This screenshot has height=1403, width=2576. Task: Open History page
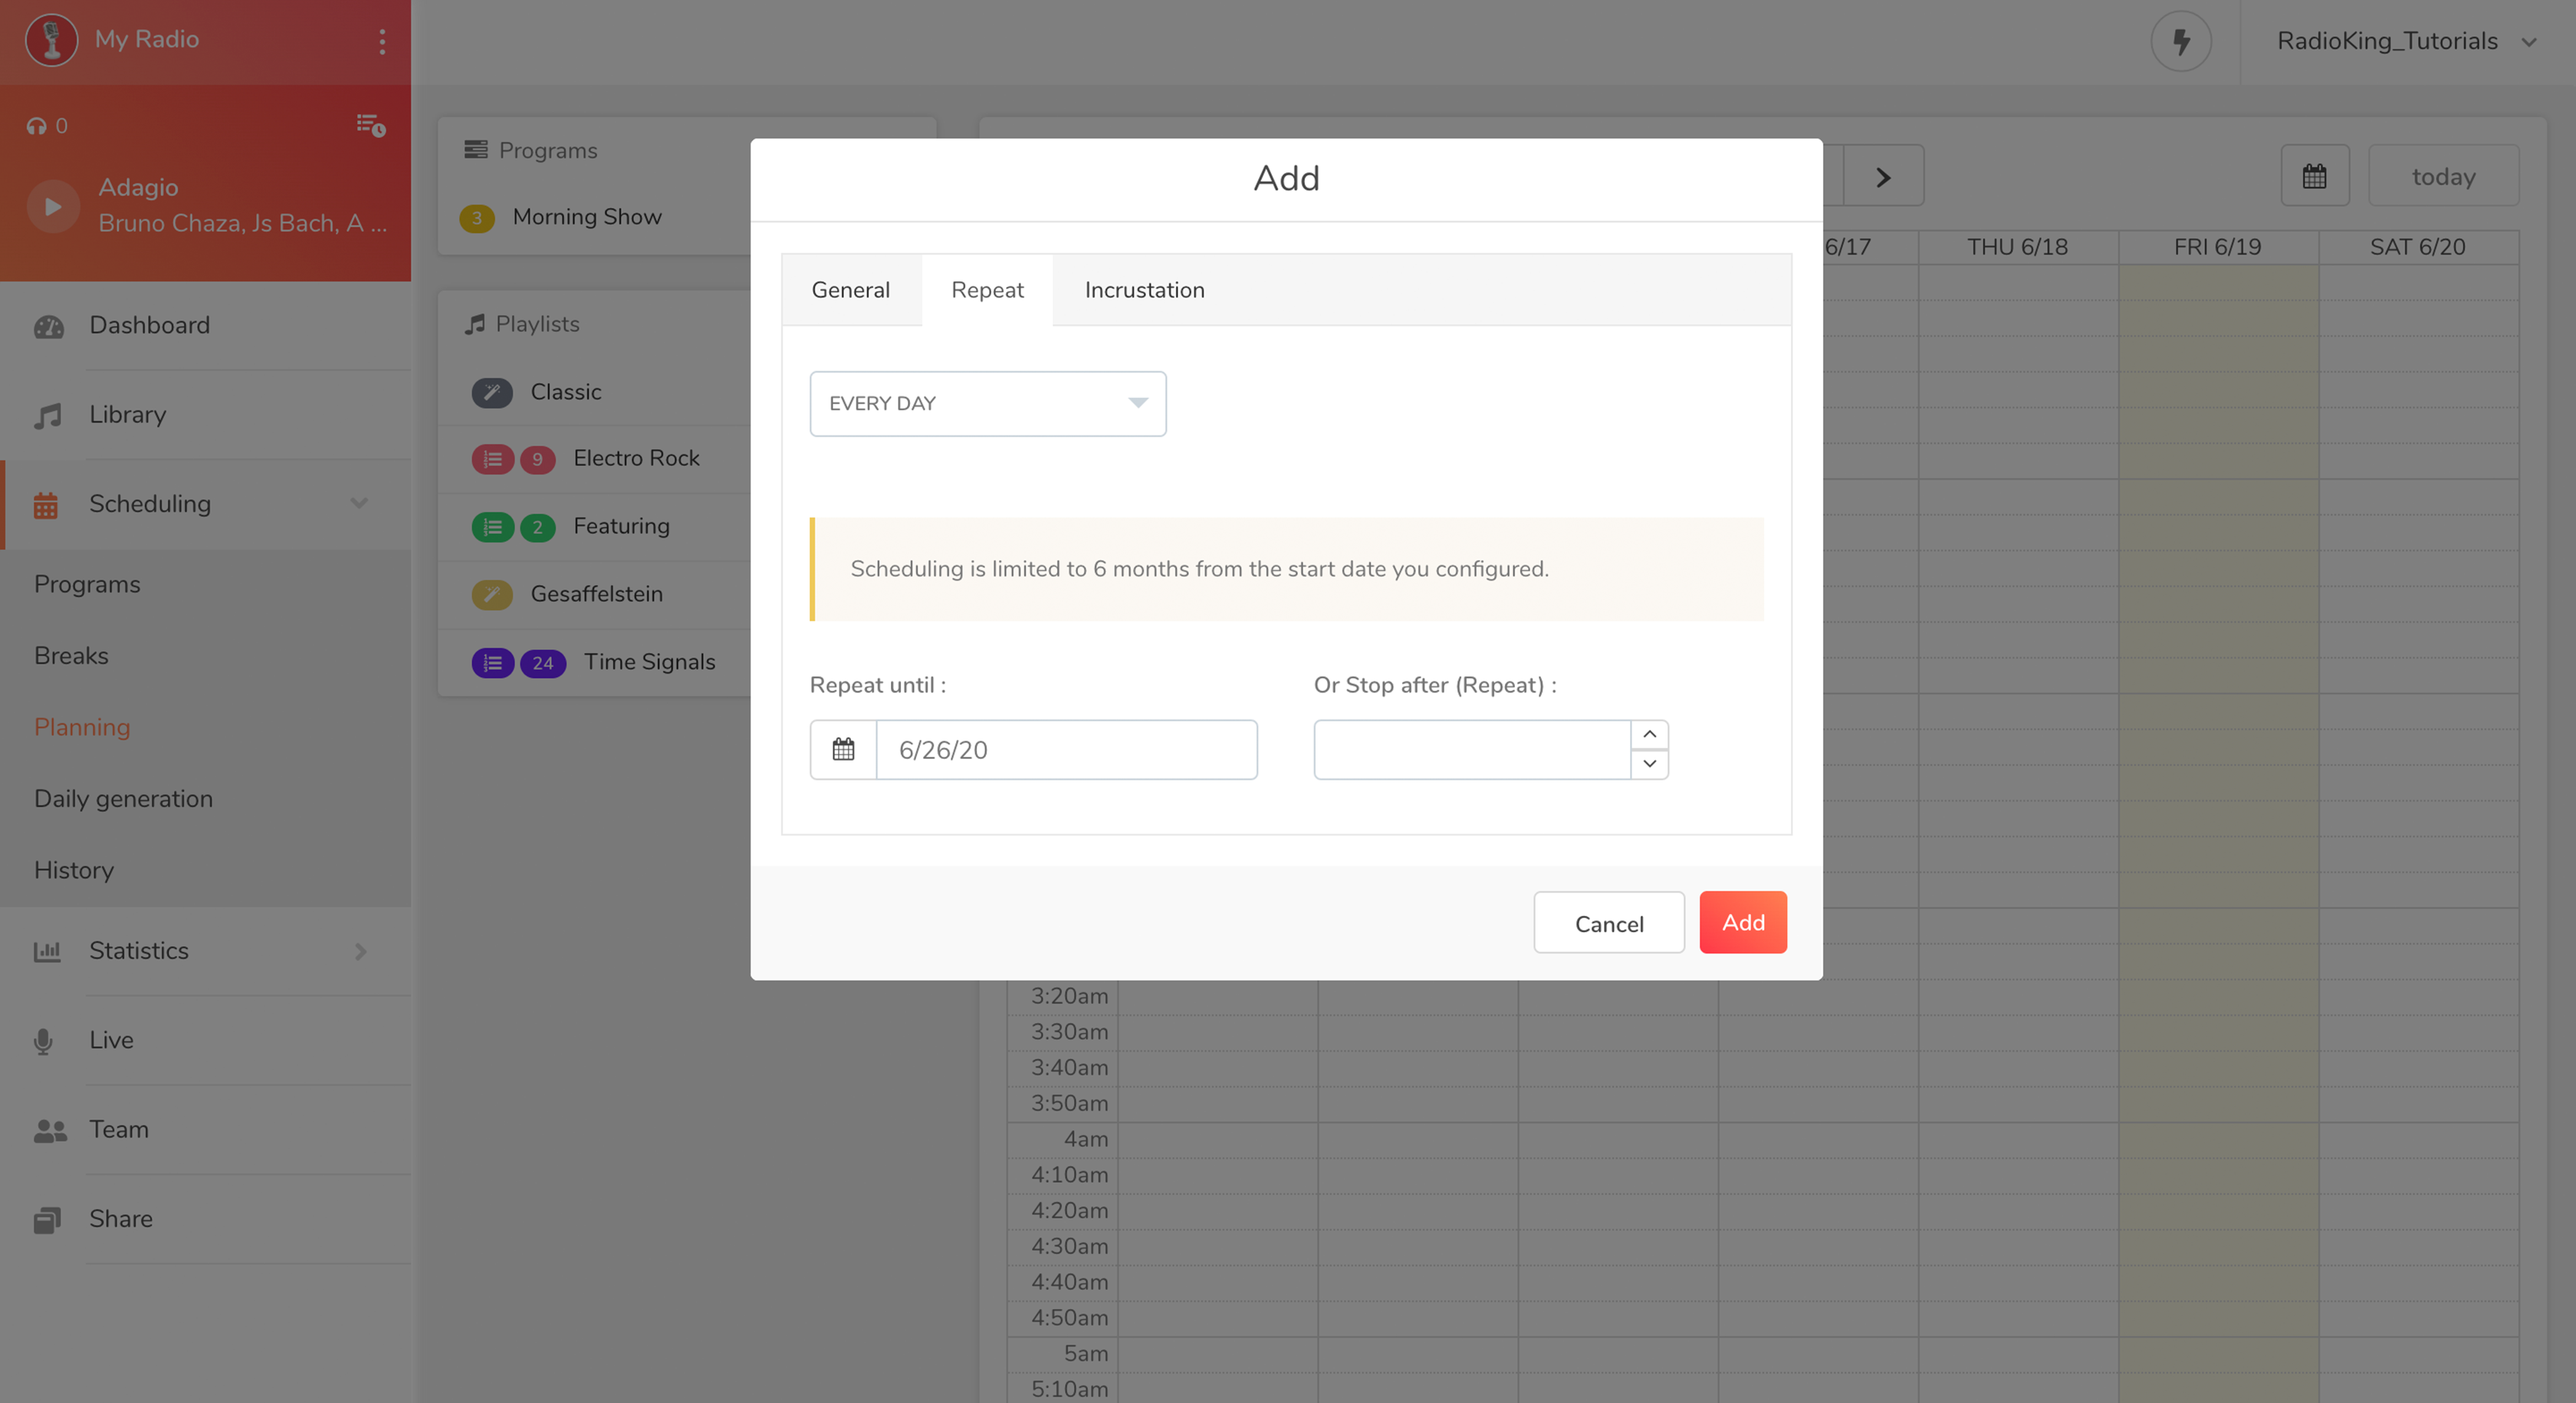pyautogui.click(x=74, y=870)
